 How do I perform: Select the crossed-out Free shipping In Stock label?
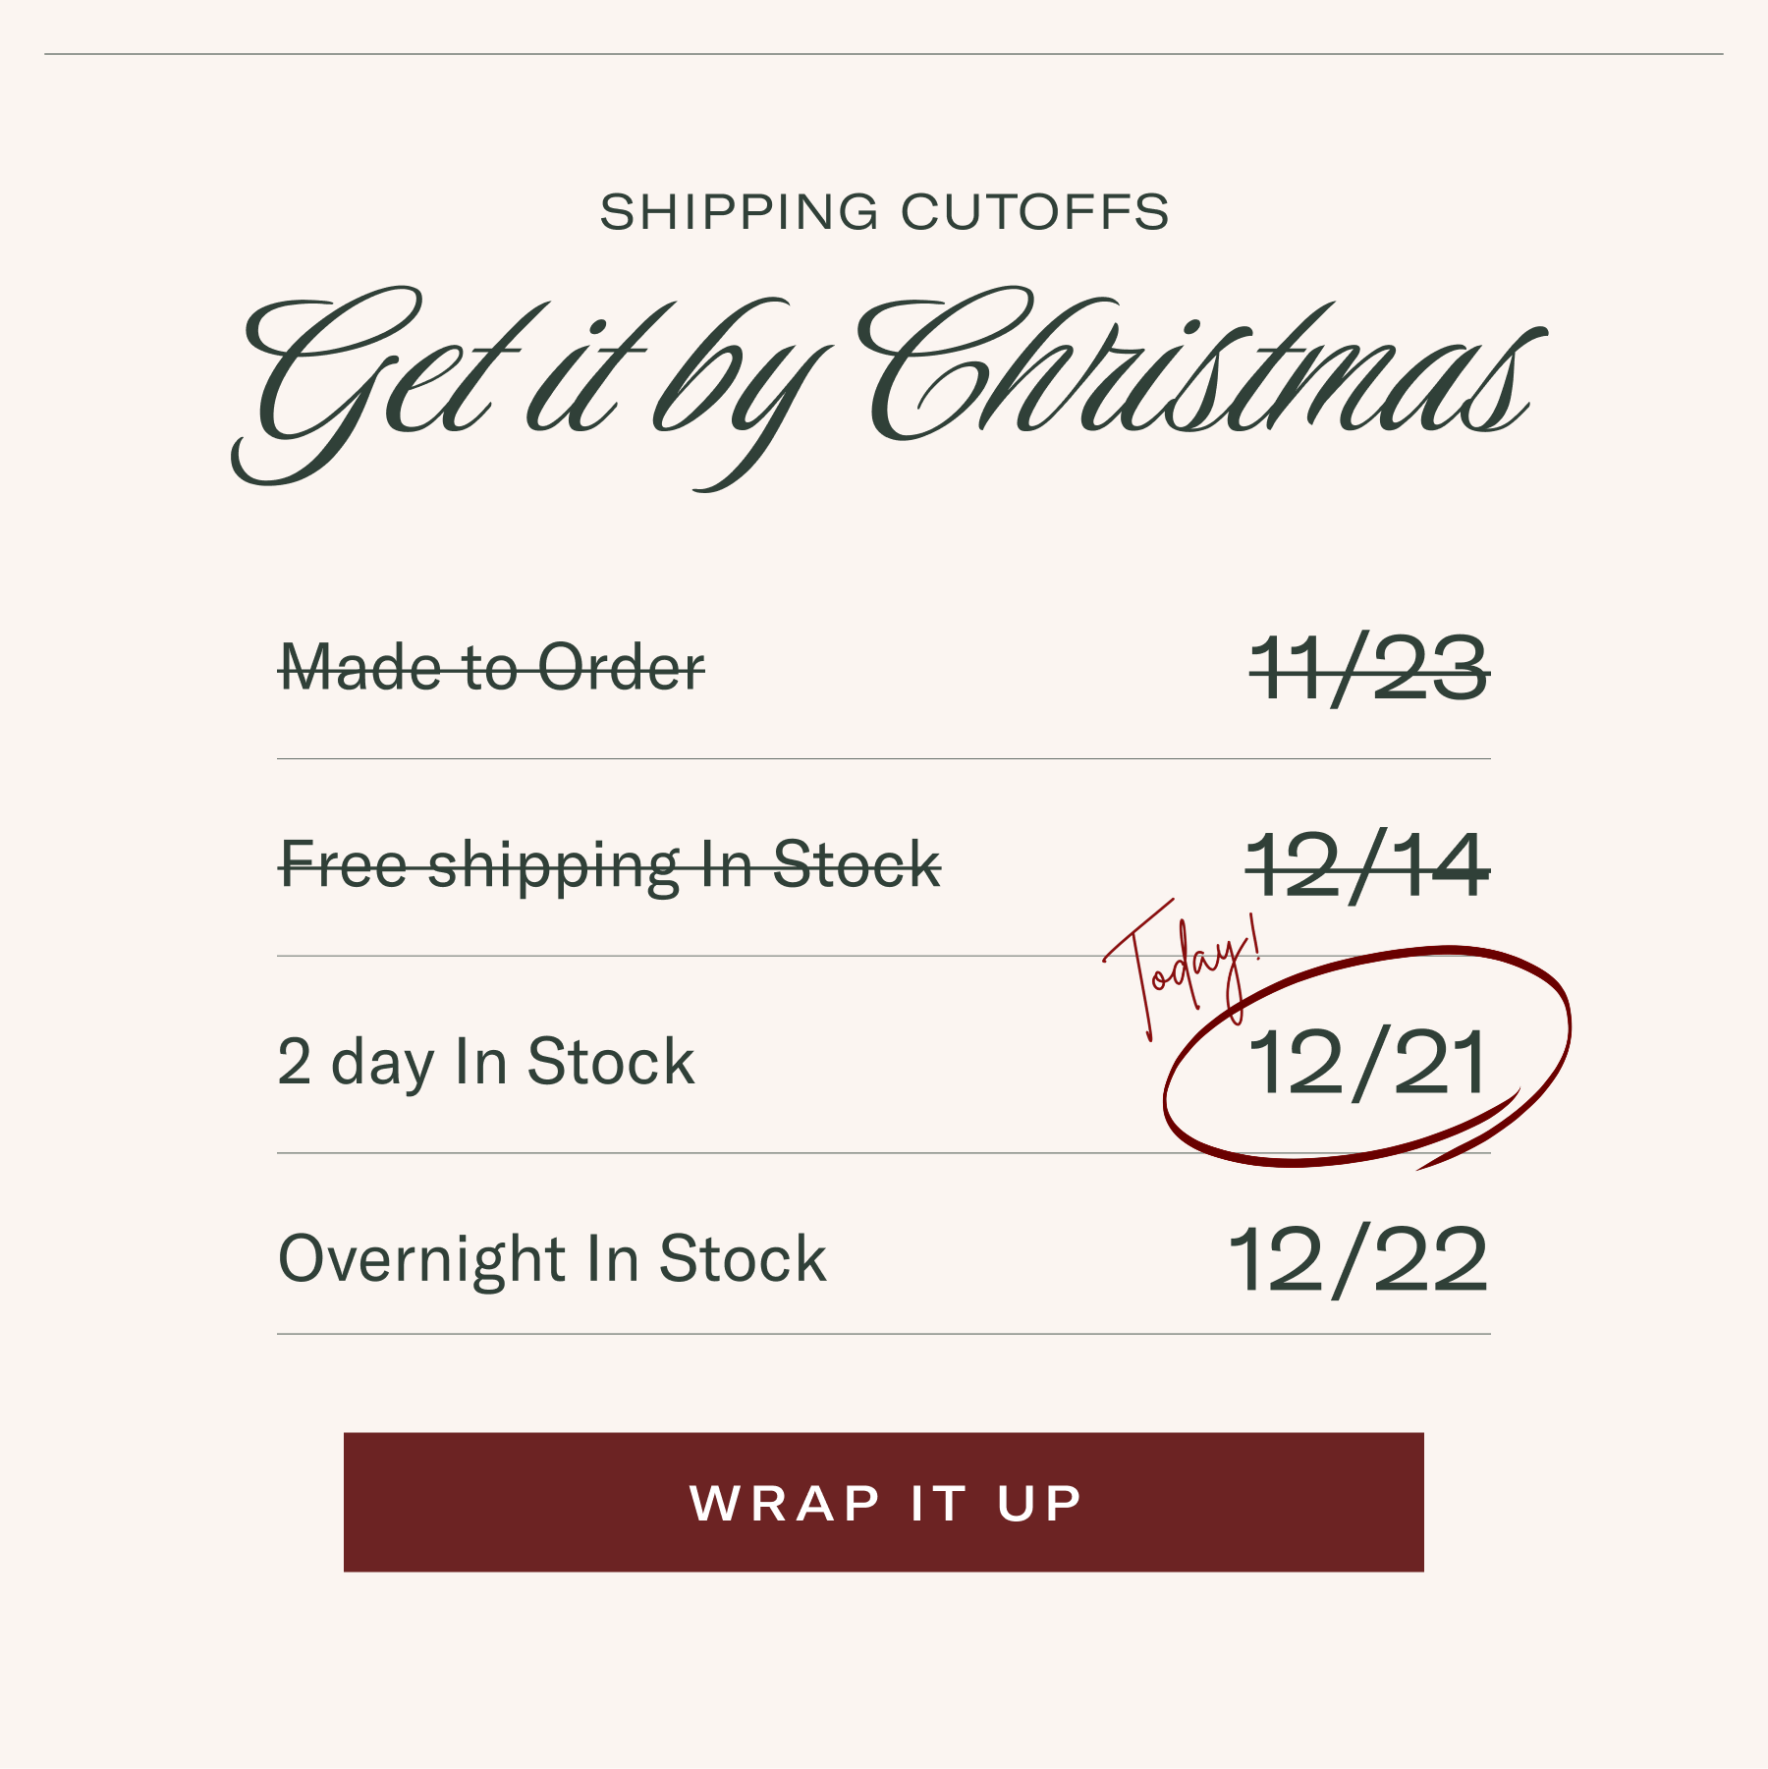tap(610, 865)
